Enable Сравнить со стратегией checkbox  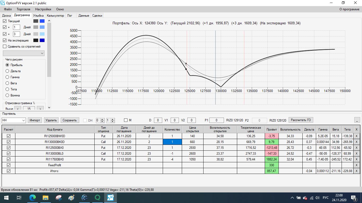click(x=5, y=47)
